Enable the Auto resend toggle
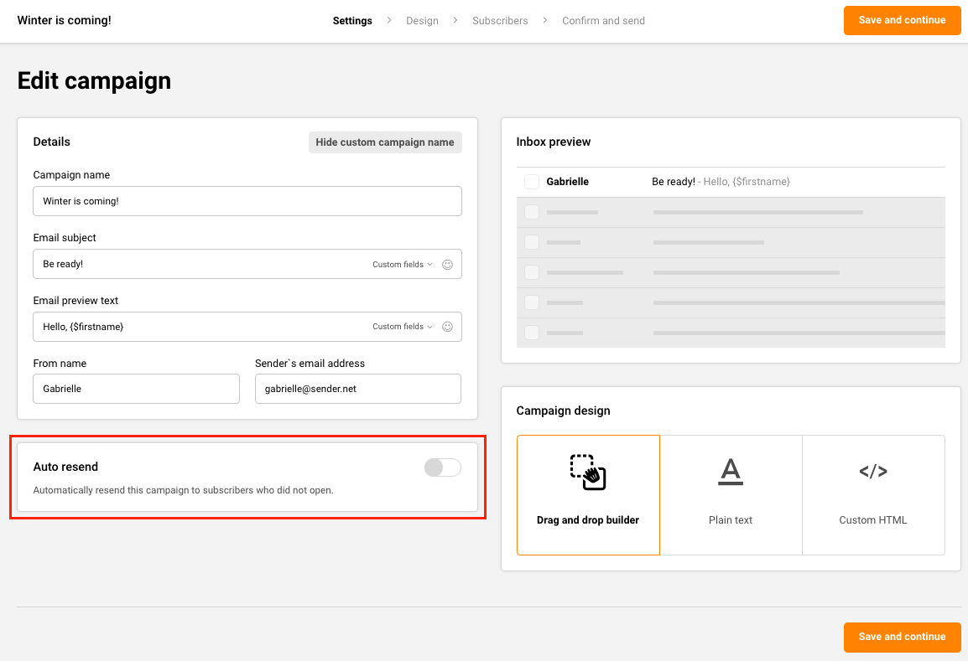The image size is (968, 661). [442, 467]
